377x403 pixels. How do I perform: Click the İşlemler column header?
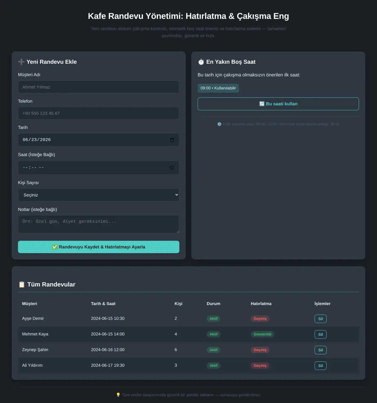tap(322, 304)
